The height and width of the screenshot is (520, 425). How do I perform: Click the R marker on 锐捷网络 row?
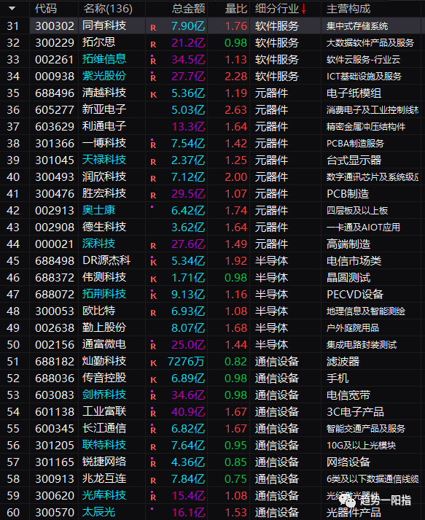click(153, 464)
